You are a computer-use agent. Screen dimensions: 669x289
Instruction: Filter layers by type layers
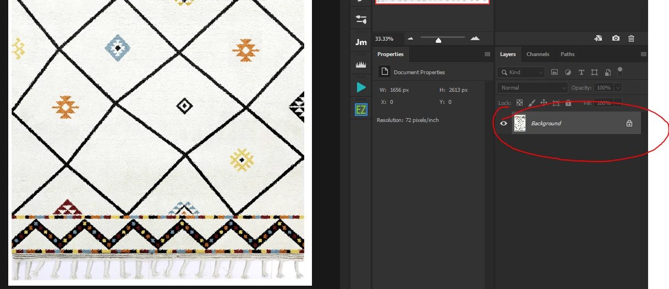point(581,72)
